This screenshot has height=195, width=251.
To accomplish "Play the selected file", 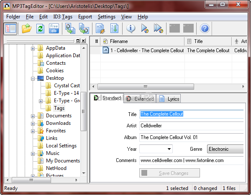I will coord(145,29).
